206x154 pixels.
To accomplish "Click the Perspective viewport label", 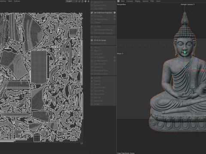I will pyautogui.click(x=121, y=4).
